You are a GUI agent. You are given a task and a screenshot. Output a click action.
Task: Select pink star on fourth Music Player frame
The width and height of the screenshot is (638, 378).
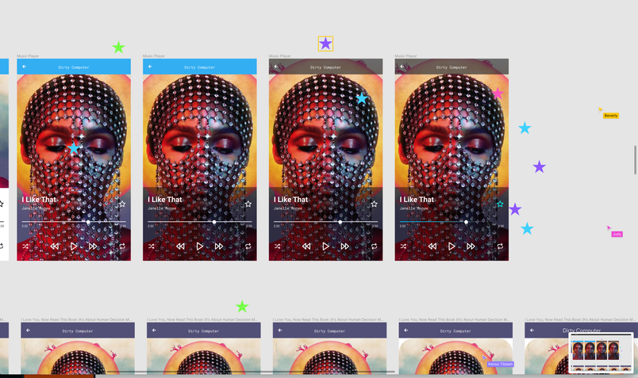[498, 94]
